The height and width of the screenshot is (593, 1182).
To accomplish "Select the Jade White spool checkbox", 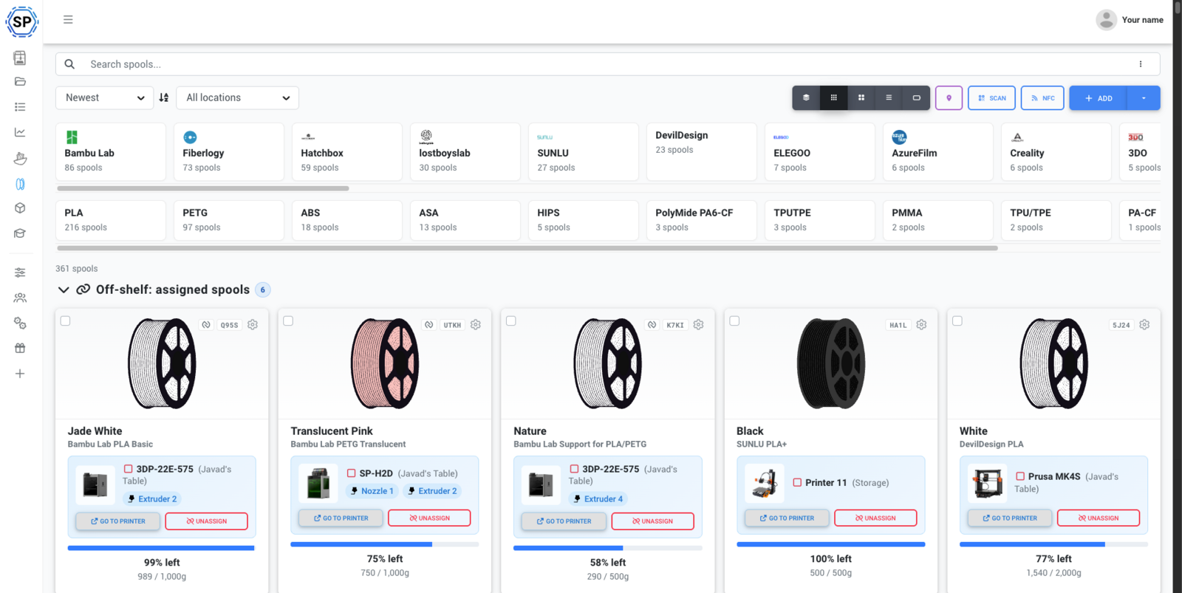I will (66, 321).
